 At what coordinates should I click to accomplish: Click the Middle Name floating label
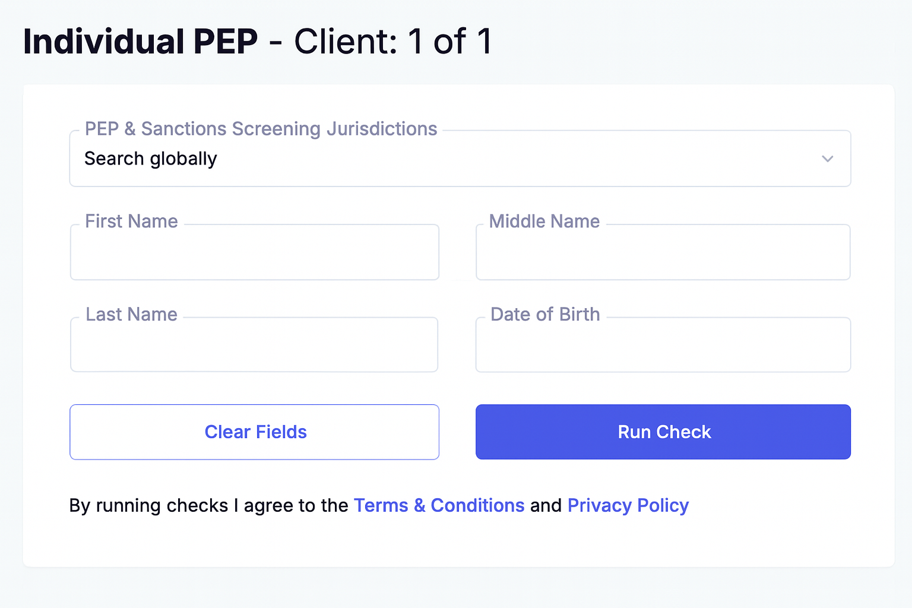pos(544,221)
